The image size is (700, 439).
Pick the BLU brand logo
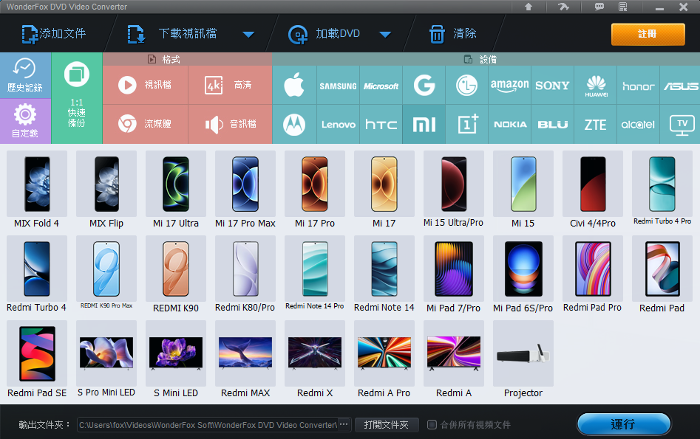(552, 125)
